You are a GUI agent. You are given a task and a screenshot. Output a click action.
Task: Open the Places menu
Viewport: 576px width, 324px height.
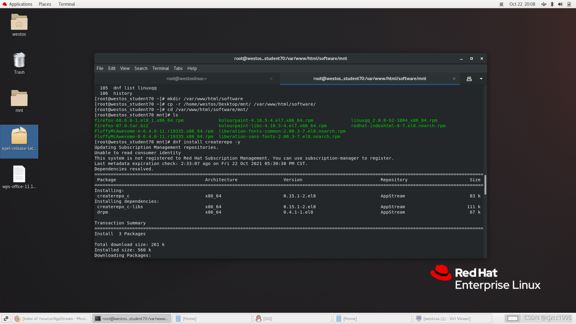point(45,4)
